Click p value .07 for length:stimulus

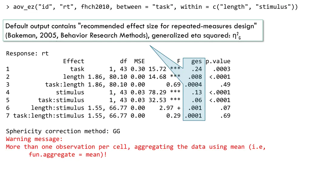tap(225, 108)
